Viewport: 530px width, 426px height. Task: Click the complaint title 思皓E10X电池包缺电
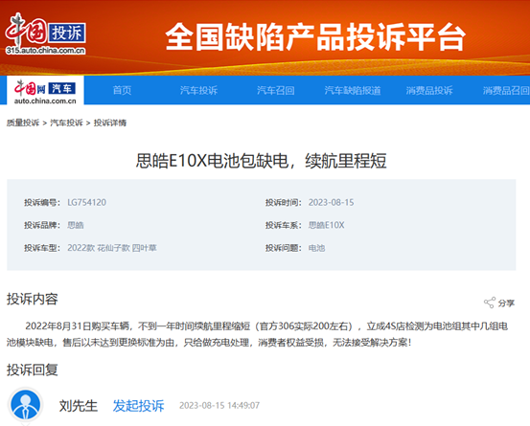click(262, 161)
